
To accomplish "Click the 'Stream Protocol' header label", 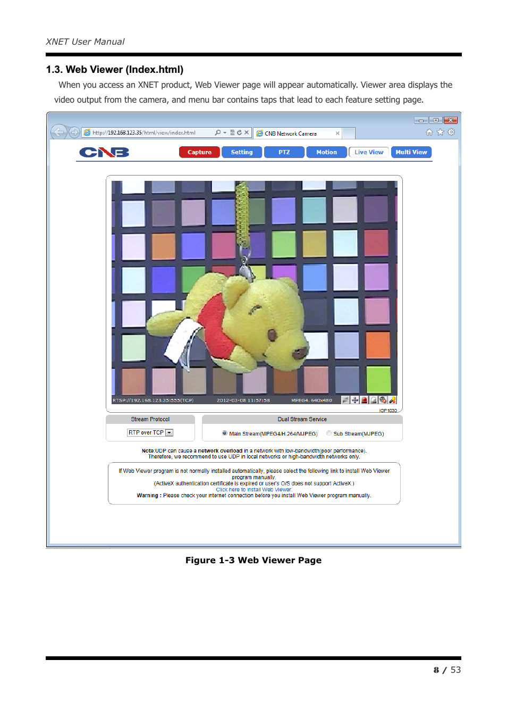I will [150, 420].
